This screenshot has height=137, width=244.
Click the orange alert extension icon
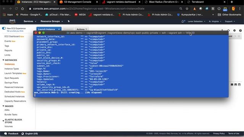(x=194, y=8)
